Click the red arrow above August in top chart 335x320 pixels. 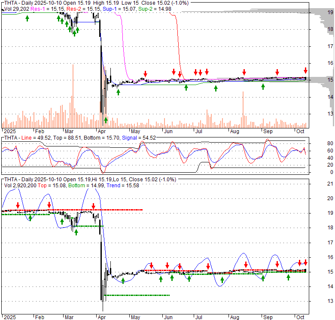coord(244,72)
